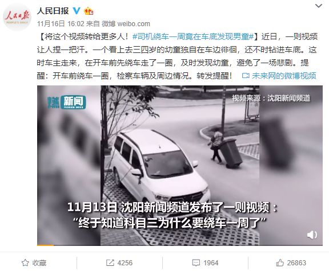Open comments count 1964
Screen dimensions: 329x271
(211, 263)
